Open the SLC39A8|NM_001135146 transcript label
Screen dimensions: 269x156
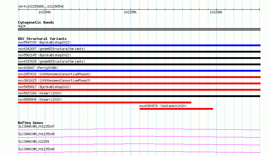36,149
